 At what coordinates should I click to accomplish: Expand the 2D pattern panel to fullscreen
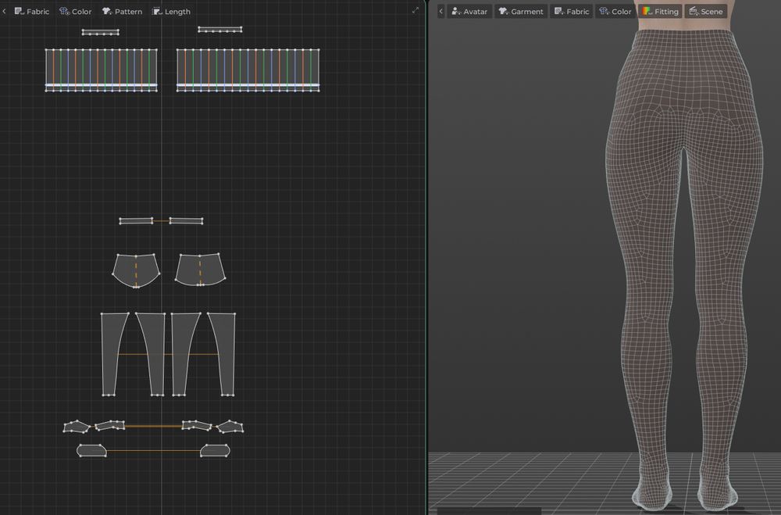pyautogui.click(x=415, y=10)
